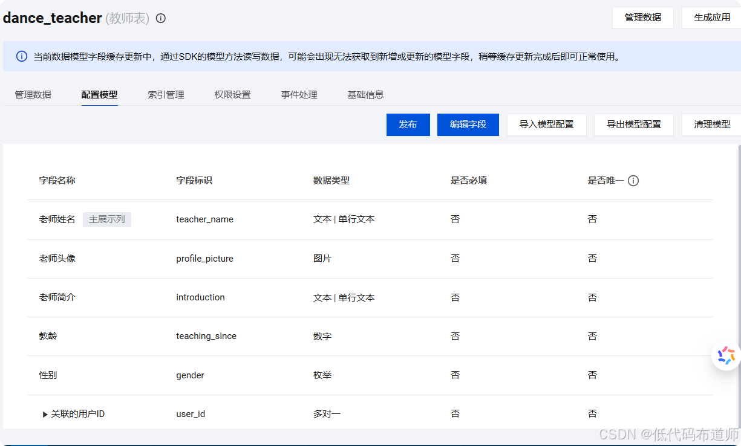Click the teaching_since identifier
This screenshot has width=741, height=446.
click(206, 336)
